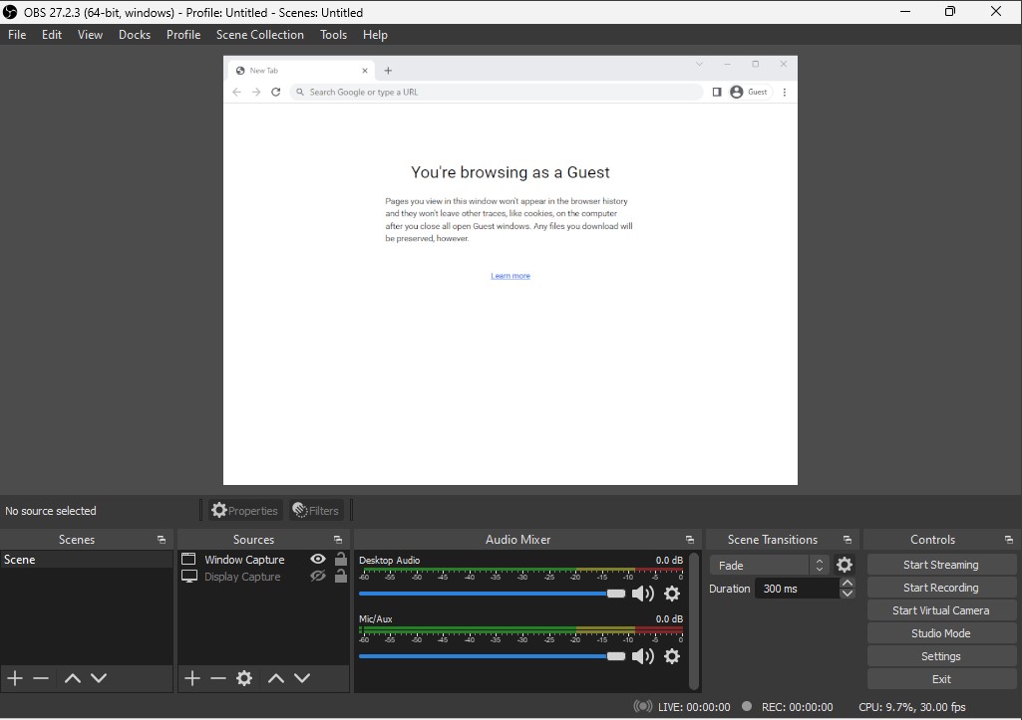Click the CPU and fps status text
This screenshot has height=720, width=1022.
(x=912, y=707)
